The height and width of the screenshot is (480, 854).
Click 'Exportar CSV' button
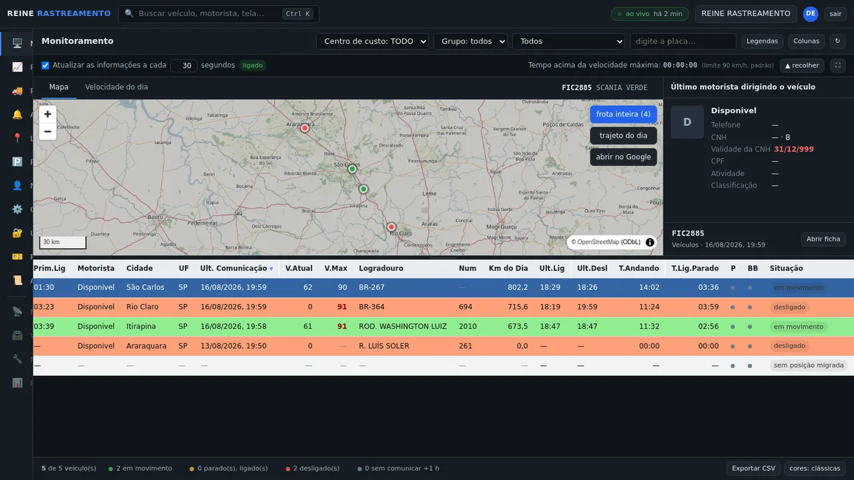click(x=753, y=469)
